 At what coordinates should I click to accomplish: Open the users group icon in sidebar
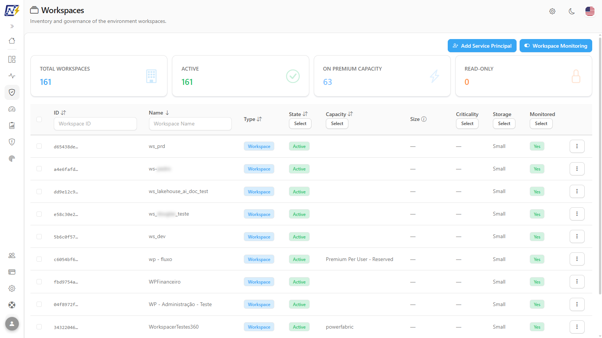click(x=12, y=255)
